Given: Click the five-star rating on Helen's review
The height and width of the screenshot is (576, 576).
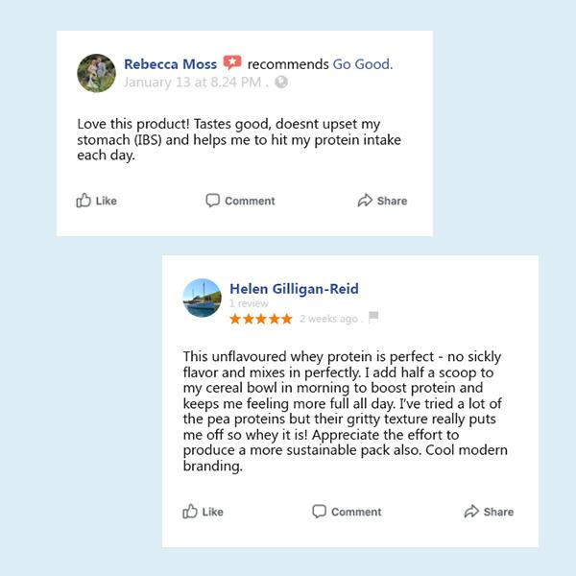Looking at the screenshot, I should [x=261, y=318].
